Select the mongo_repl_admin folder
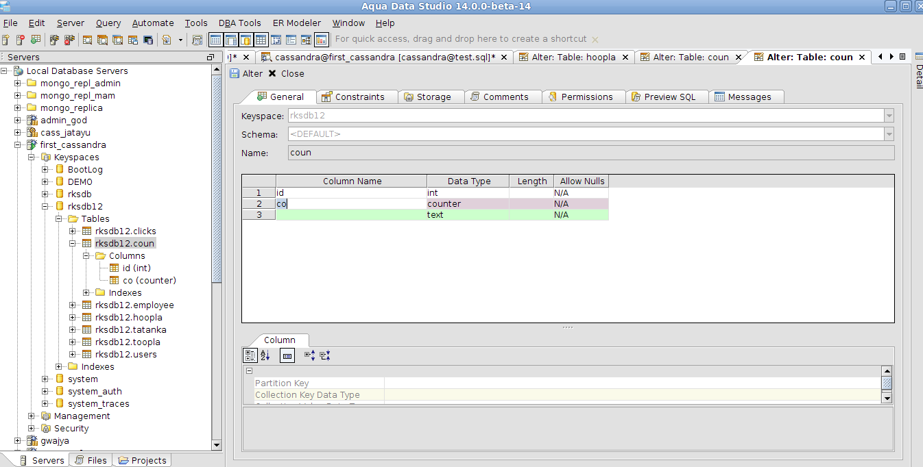 80,84
